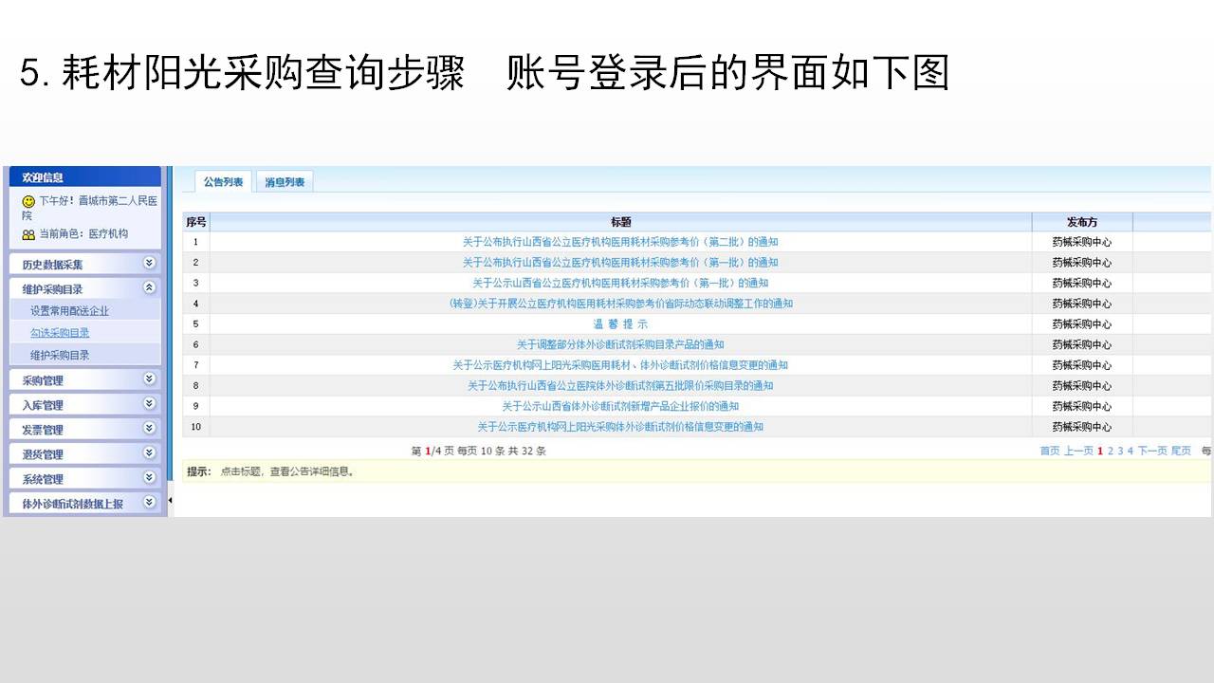Expand the 发票管理 section chevron
This screenshot has width=1214, height=683.
[x=149, y=428]
